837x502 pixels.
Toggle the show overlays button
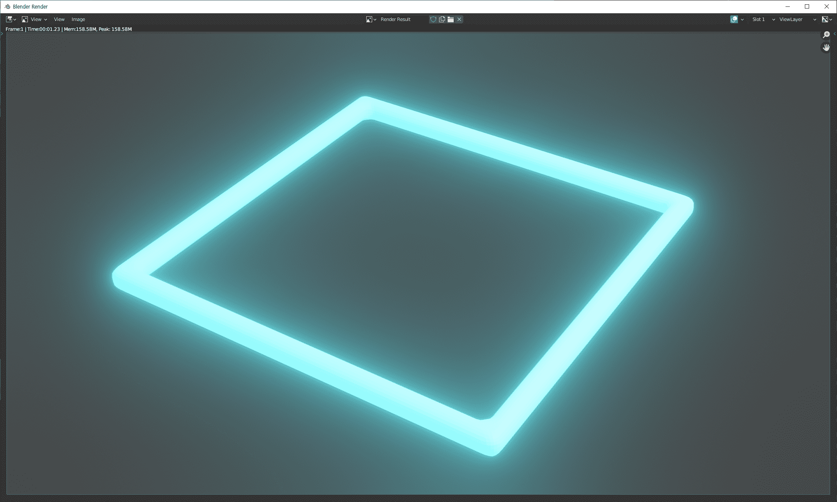(734, 19)
